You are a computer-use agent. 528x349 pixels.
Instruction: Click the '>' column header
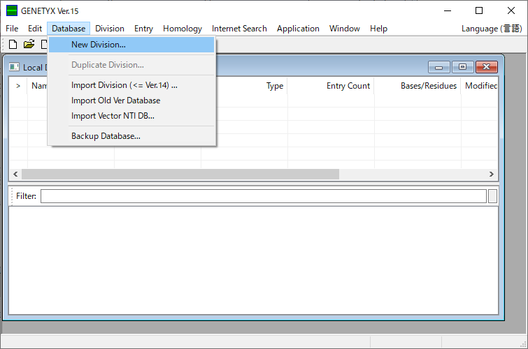tap(18, 86)
